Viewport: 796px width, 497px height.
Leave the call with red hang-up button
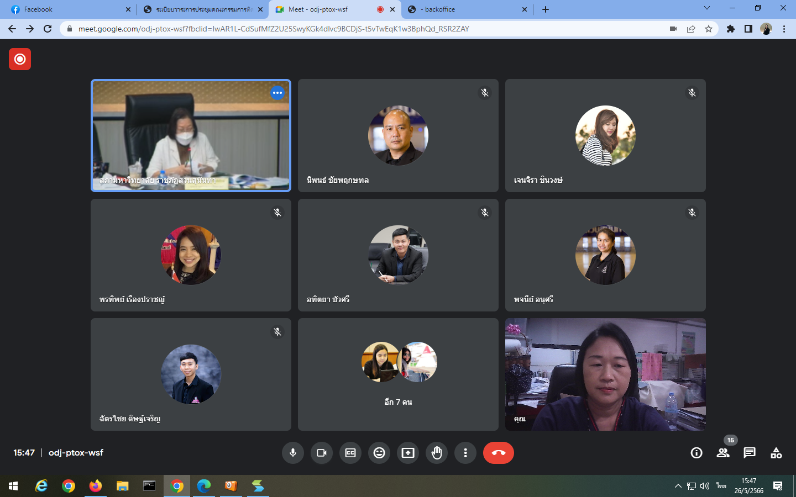pyautogui.click(x=498, y=453)
